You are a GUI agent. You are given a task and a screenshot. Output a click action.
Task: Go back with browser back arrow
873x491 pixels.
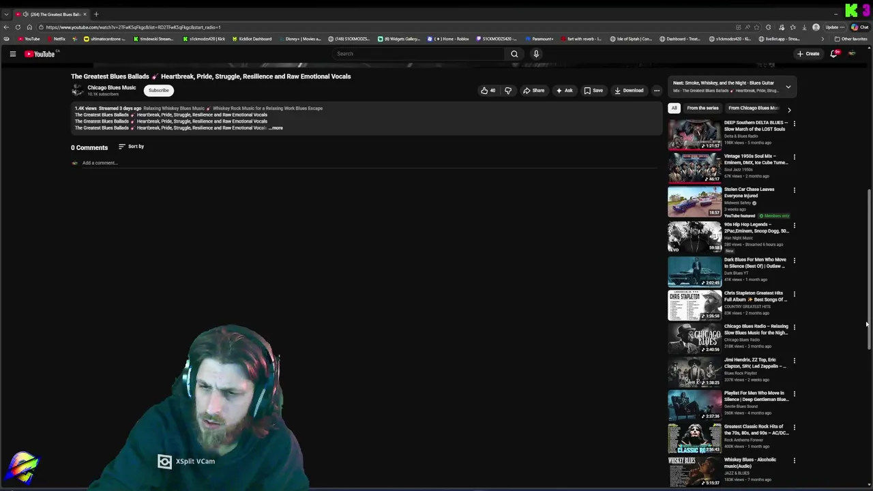point(6,27)
